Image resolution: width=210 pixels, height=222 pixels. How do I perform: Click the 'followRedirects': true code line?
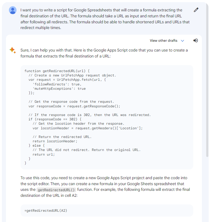coord(57,84)
